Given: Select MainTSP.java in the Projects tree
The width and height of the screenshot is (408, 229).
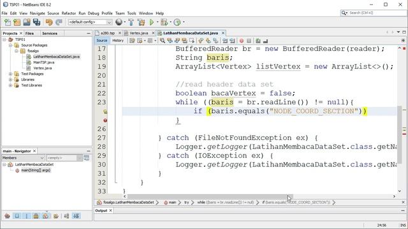Looking at the screenshot, I should click(x=44, y=62).
